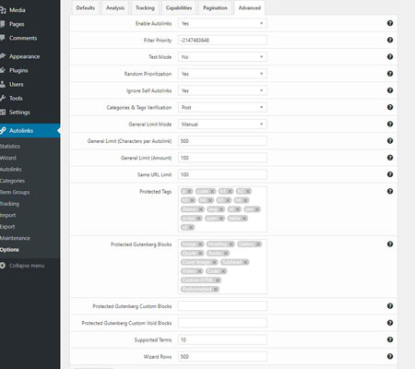Click help icon beside Protected Tags

(x=390, y=191)
